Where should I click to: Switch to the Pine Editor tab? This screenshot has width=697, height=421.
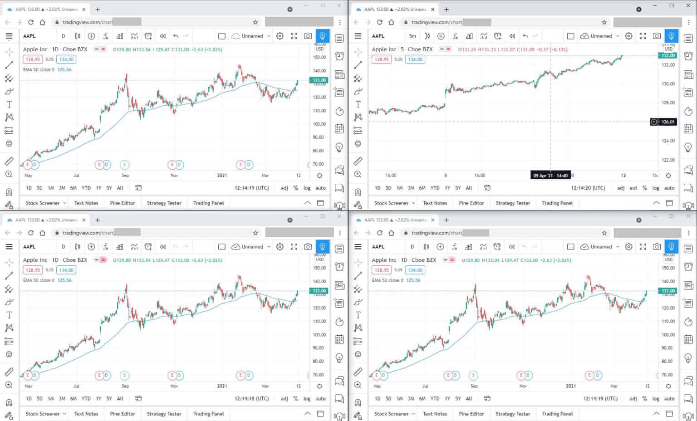coord(122,203)
